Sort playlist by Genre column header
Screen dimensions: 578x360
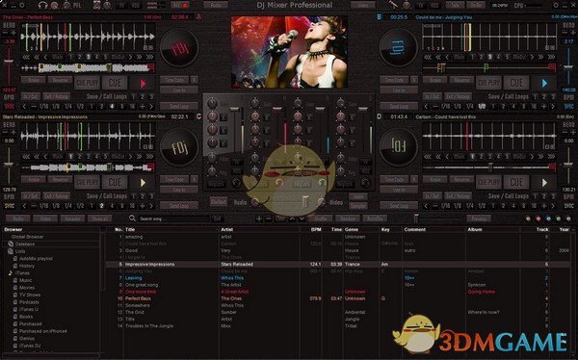click(352, 229)
